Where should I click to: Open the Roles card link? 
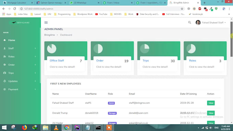point(193,60)
